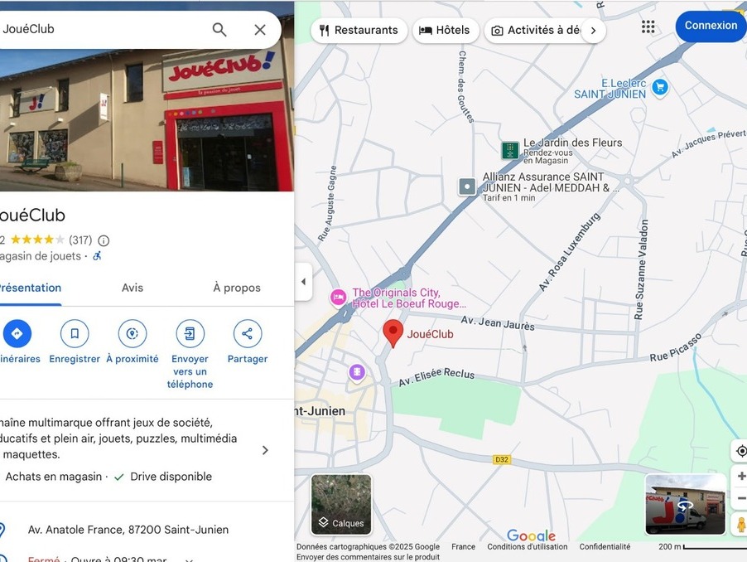Click Envoyer vers un téléphone icon
The image size is (747, 562).
pyautogui.click(x=190, y=334)
